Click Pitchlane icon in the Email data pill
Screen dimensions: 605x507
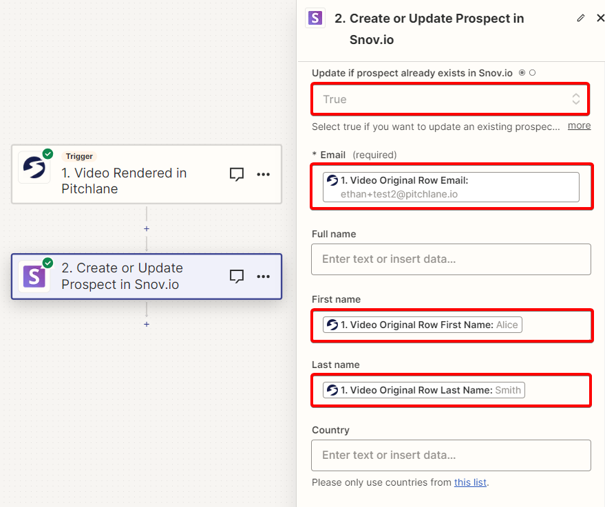tap(332, 180)
